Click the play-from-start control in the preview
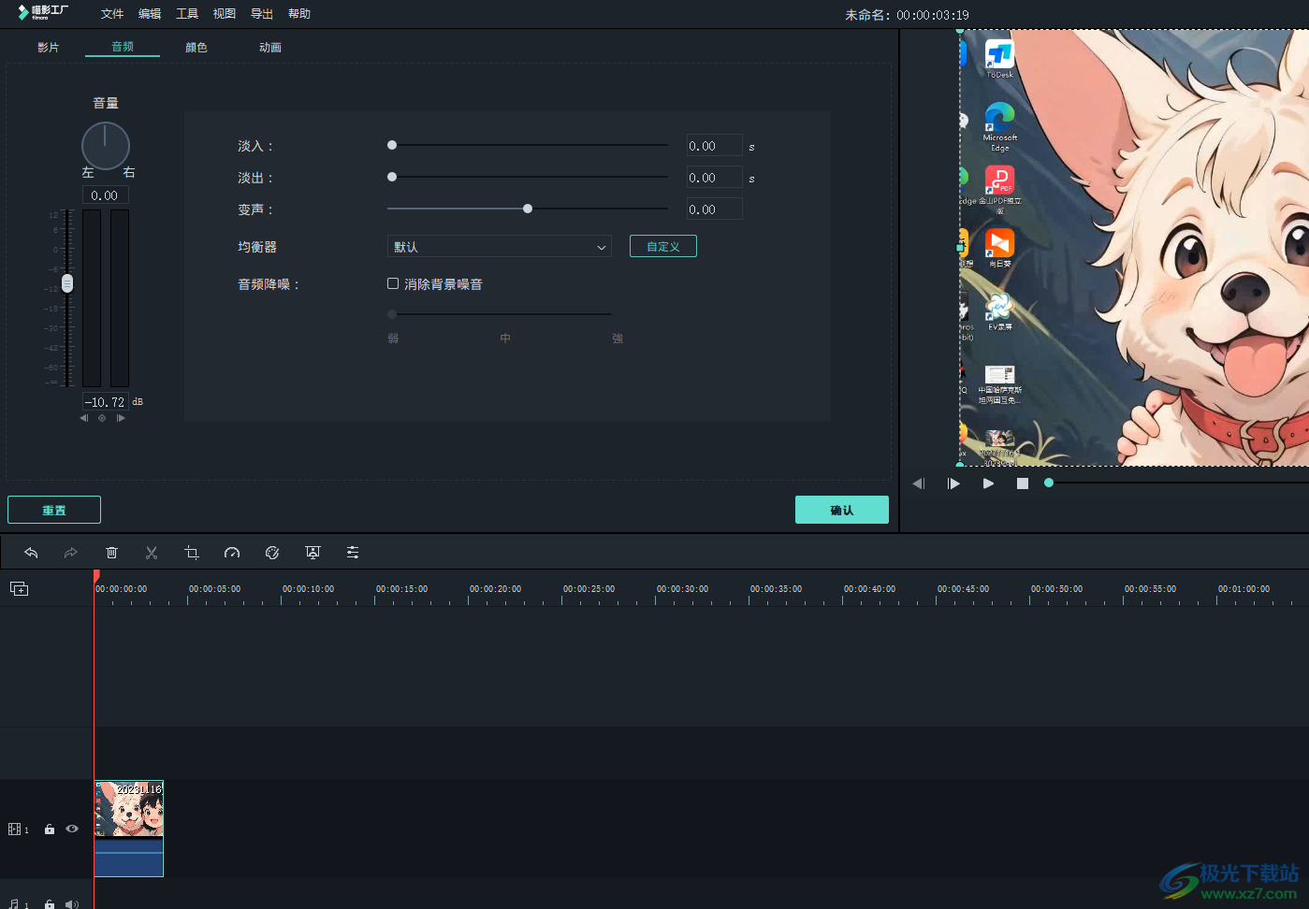Screen dimensions: 1309x909 pyautogui.click(x=953, y=483)
